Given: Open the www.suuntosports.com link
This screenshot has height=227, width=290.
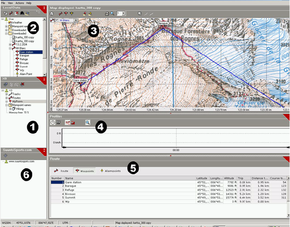Looking at the screenshot, I should click(x=21, y=161).
